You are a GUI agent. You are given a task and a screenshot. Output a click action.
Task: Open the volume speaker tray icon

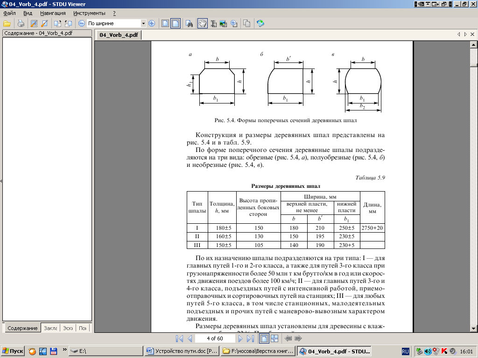coord(428,351)
